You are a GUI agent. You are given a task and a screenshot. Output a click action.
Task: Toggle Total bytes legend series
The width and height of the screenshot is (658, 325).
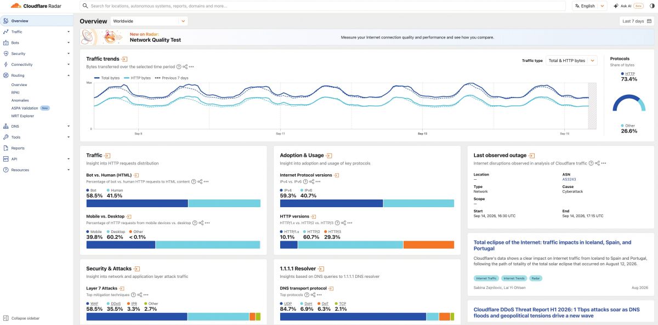point(107,78)
